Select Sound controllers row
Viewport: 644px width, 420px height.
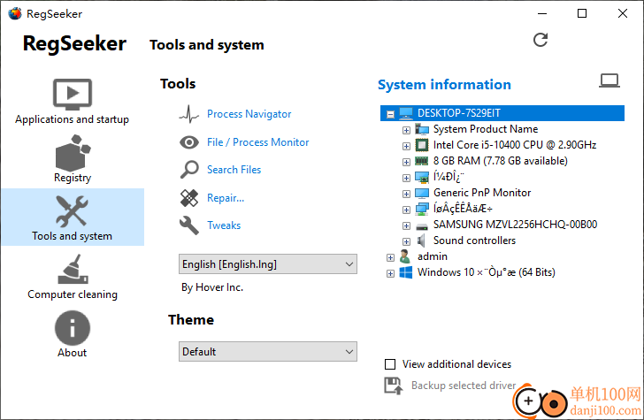coord(474,241)
